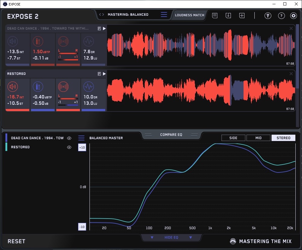302x250 pixels.
Task: Click the Dead Can Dance track title
Action: click(48, 29)
